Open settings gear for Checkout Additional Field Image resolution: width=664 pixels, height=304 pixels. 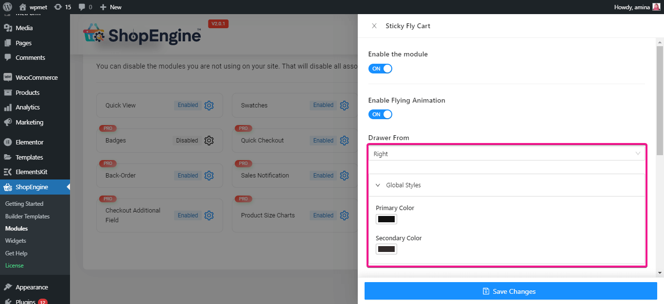click(209, 215)
